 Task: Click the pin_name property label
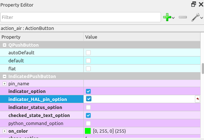coord(19,84)
